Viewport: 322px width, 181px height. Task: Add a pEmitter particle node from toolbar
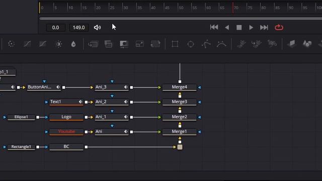tap(242, 44)
